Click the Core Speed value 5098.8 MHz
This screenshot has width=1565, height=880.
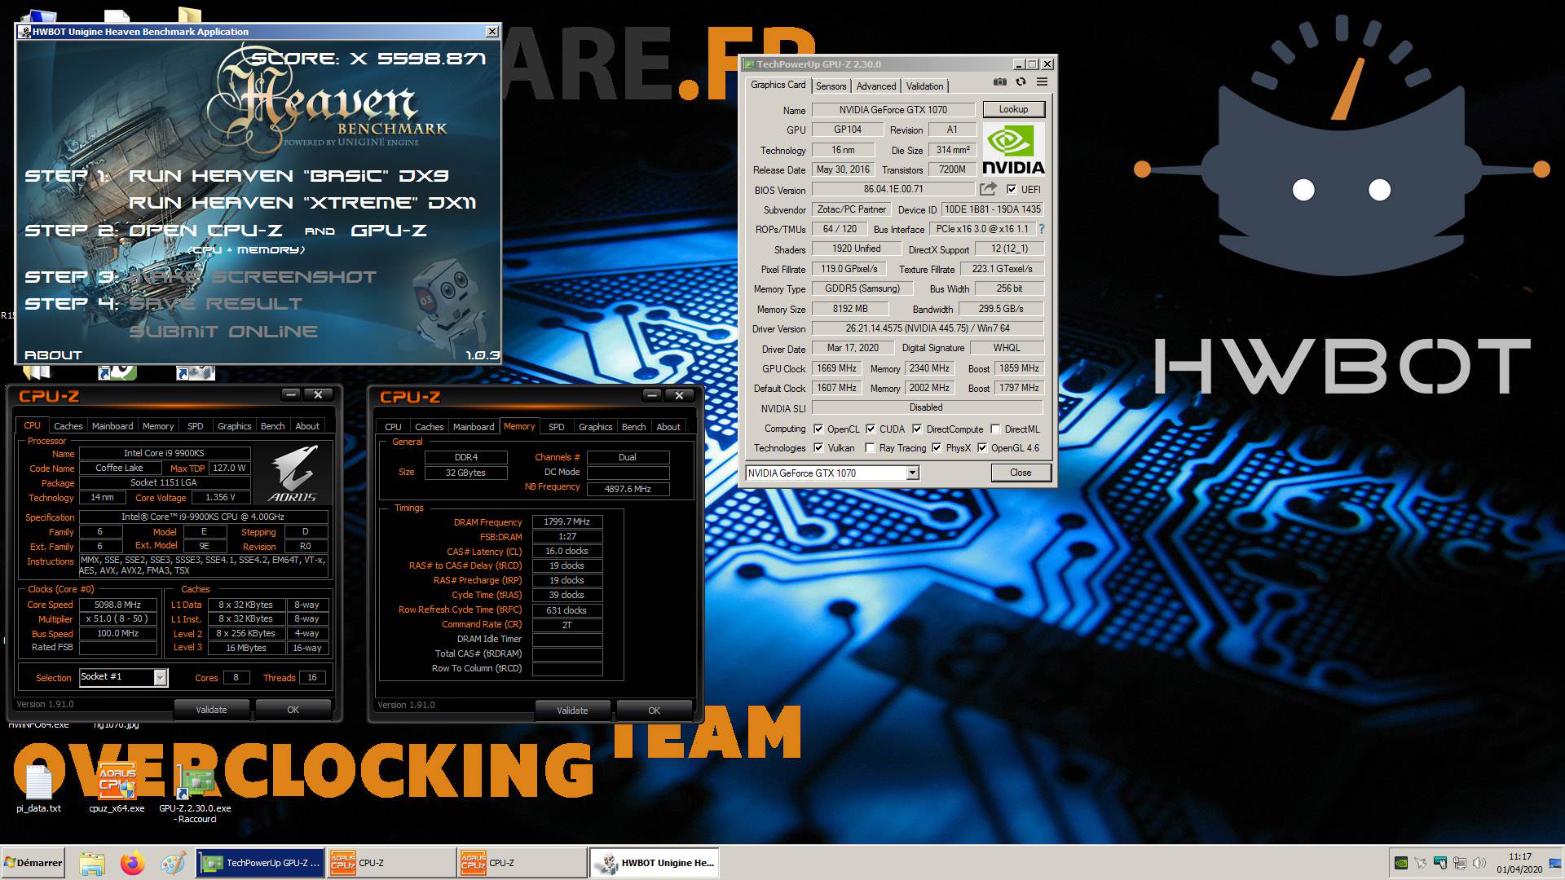click(x=117, y=605)
